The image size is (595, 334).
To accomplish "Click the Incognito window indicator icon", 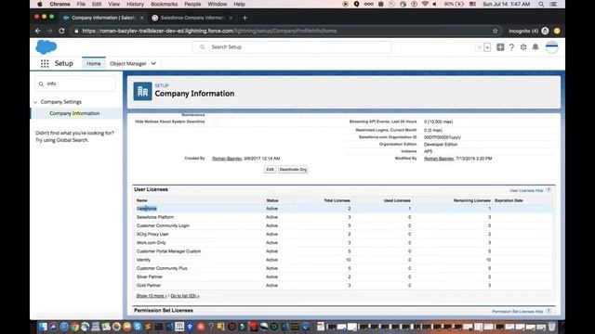I will [x=545, y=31].
